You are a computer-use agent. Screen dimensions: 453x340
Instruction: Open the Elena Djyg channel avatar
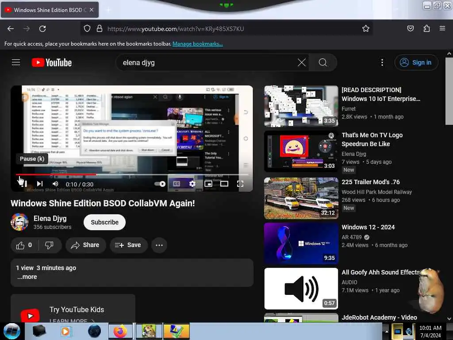coord(19,222)
